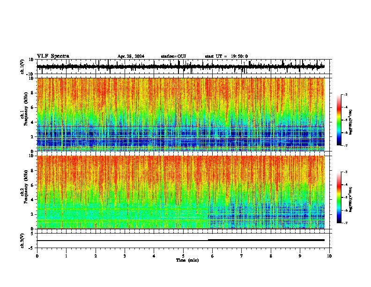
Task: Click the time axis tick label '7'
Action: click(x=242, y=256)
